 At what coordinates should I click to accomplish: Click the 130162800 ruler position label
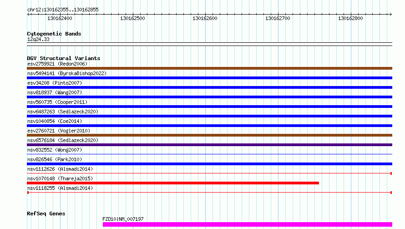pyautogui.click(x=350, y=18)
